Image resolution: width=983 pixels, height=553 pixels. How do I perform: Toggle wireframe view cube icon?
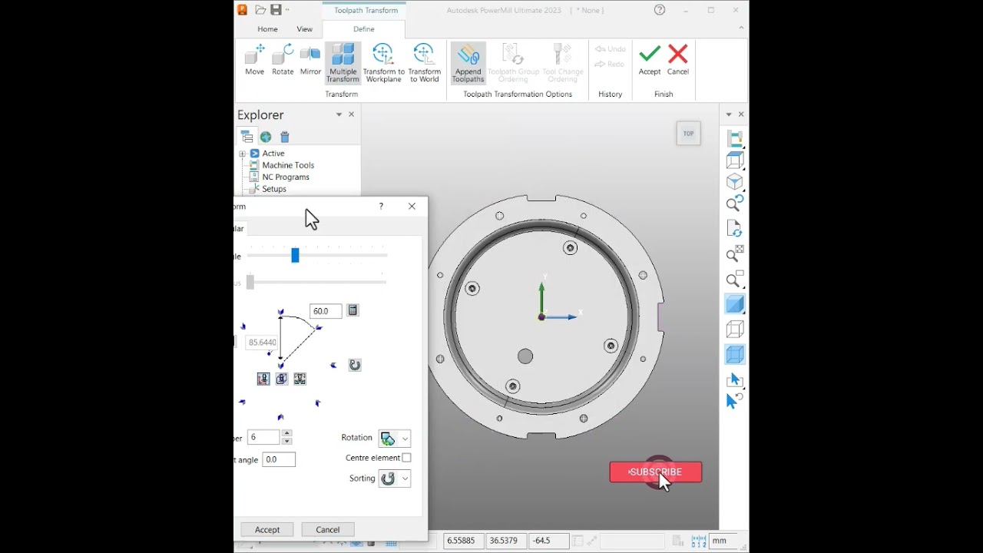point(735,329)
